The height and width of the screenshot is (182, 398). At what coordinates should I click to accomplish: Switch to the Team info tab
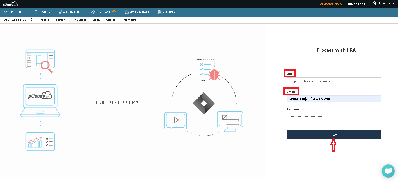(x=129, y=20)
